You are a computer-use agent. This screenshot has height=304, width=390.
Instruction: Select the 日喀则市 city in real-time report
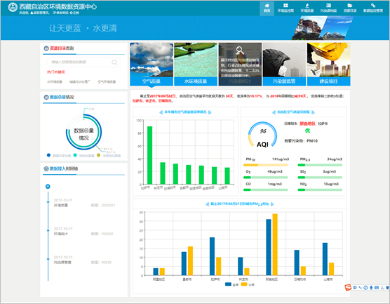[x=291, y=124]
